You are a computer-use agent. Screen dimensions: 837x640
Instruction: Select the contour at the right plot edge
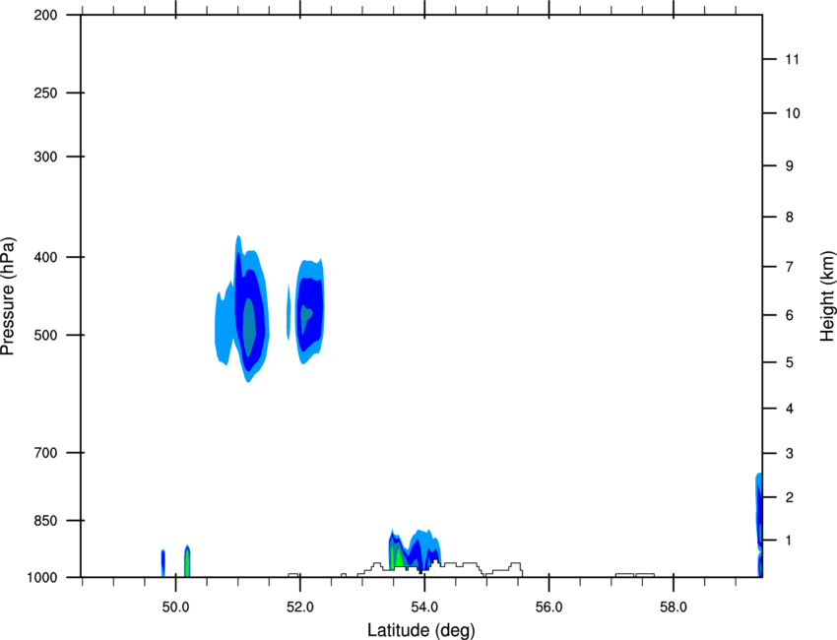click(758, 523)
